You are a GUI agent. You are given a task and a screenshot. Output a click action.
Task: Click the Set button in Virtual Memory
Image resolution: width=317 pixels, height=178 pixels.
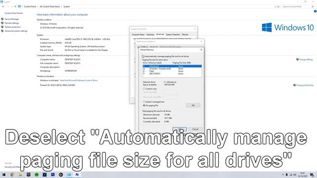(x=193, y=105)
